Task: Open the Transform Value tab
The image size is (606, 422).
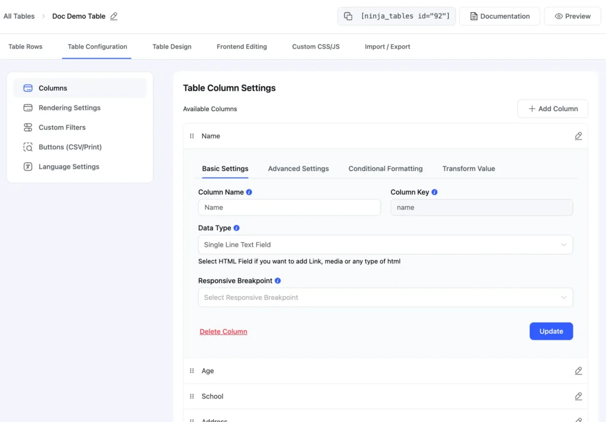Action: [469, 169]
